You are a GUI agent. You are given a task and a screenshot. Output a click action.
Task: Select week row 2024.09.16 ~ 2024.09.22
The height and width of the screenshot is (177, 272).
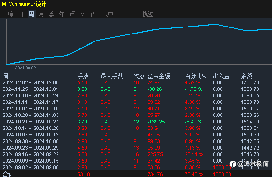131,154
